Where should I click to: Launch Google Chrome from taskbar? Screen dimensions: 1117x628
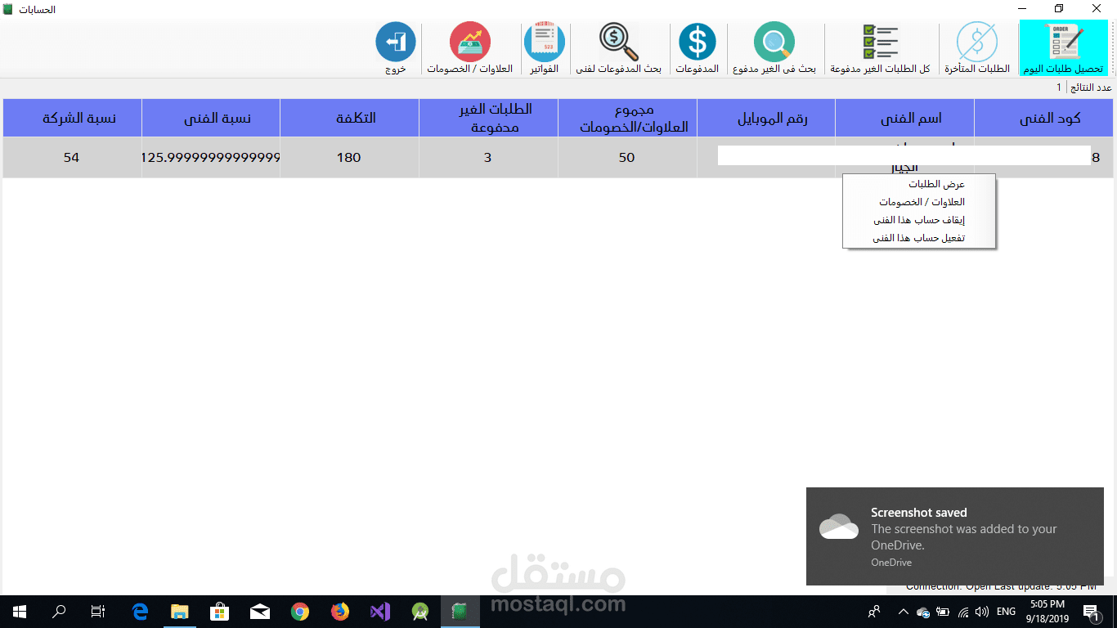pyautogui.click(x=300, y=612)
